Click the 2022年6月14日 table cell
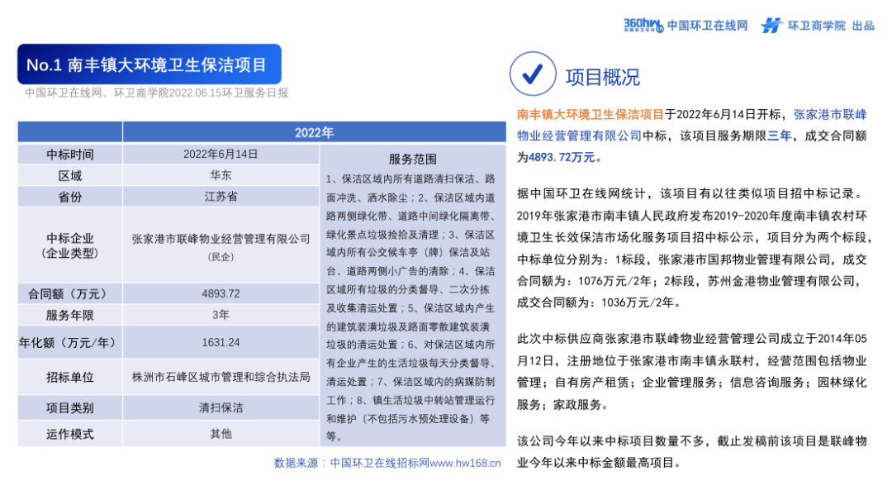 pos(221,155)
